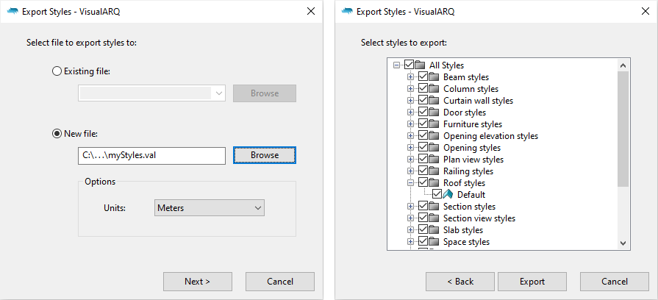Expand the Opening styles node

pyautogui.click(x=410, y=147)
